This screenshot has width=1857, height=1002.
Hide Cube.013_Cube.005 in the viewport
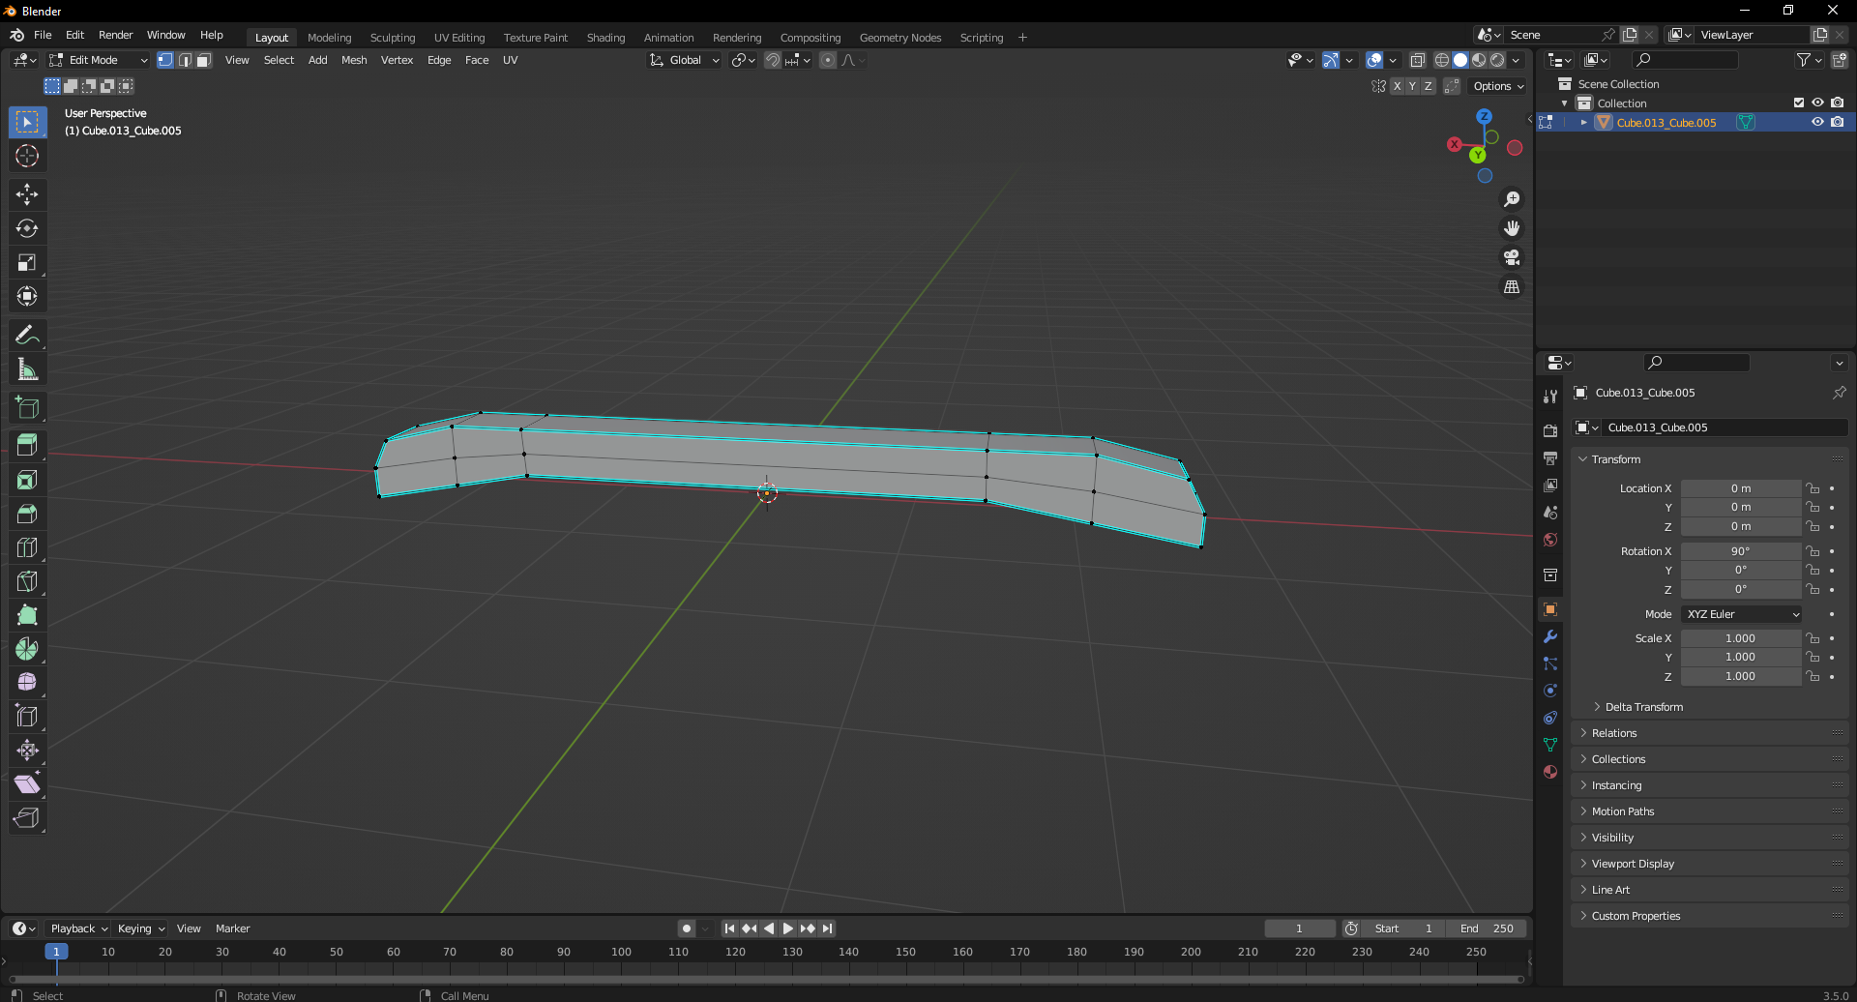pyautogui.click(x=1818, y=122)
